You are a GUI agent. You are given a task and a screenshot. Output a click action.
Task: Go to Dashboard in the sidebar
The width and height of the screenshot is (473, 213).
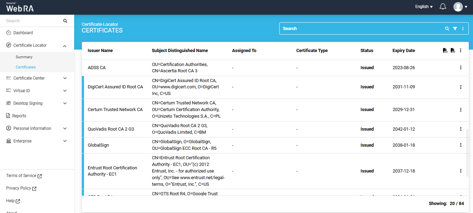tap(23, 33)
